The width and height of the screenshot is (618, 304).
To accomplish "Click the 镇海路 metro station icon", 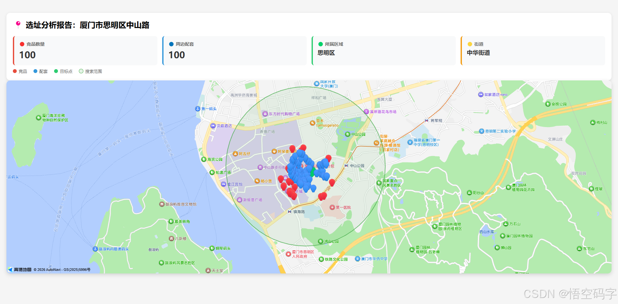I will (290, 212).
